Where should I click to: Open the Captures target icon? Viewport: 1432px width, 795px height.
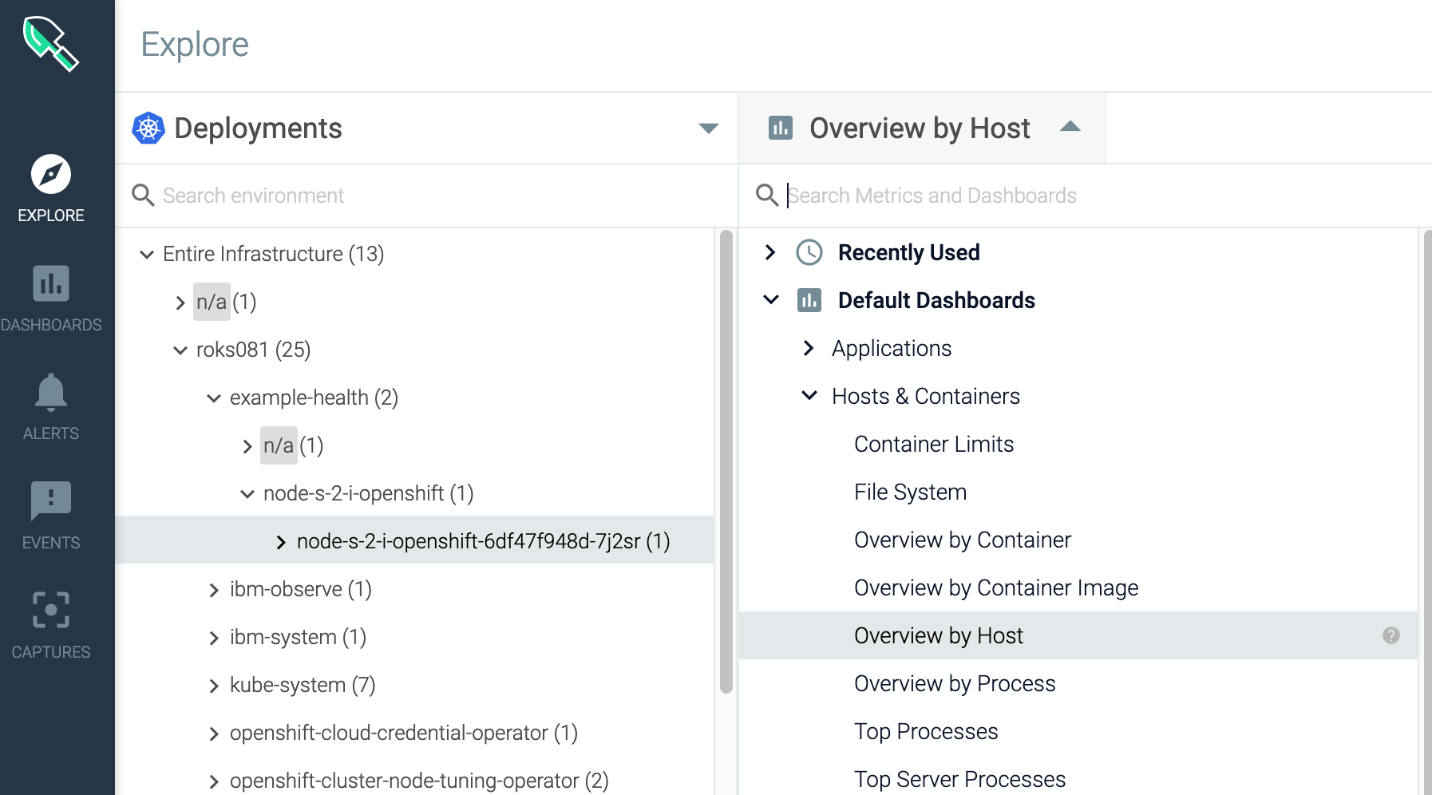(x=51, y=610)
